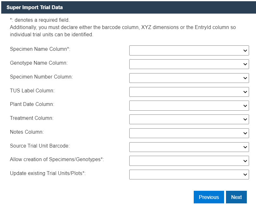
Task: Open the Specimen Name Column dropdown
Action: [x=189, y=50]
